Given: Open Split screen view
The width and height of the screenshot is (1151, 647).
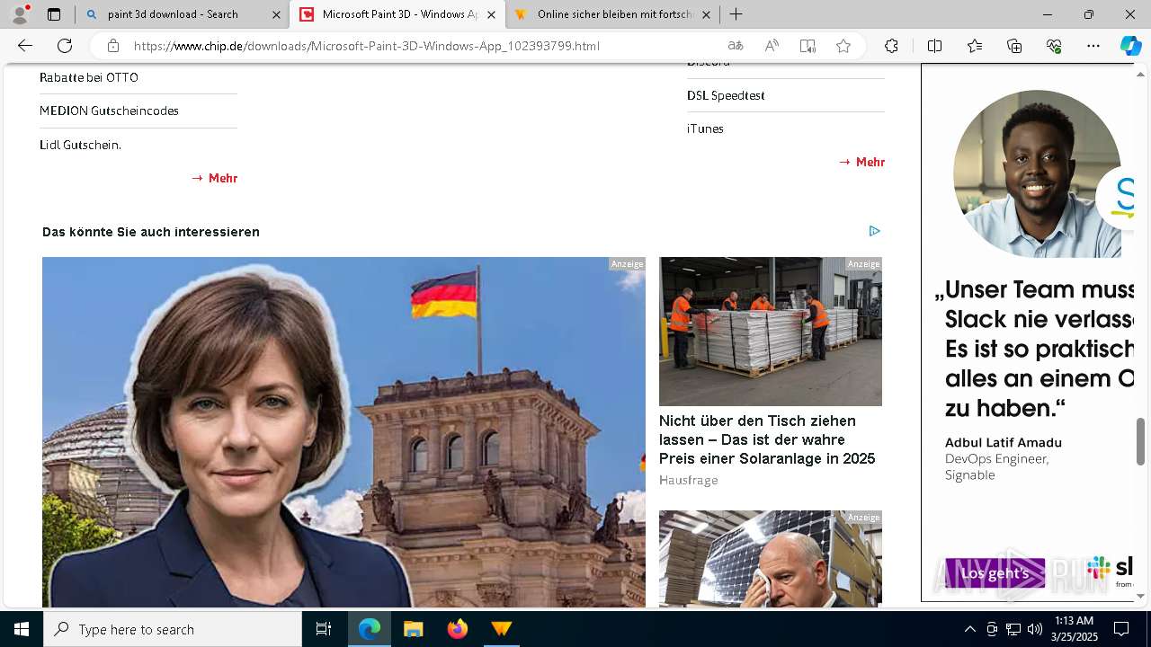Looking at the screenshot, I should click(934, 46).
